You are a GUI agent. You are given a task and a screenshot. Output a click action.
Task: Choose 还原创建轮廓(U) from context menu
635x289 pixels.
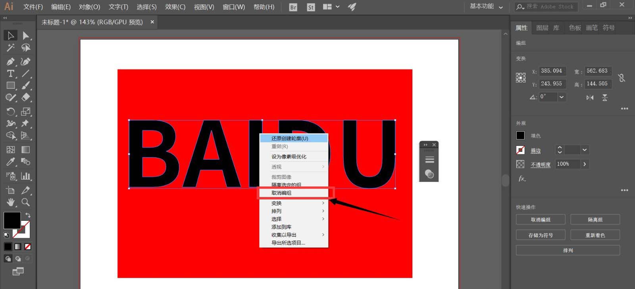coord(294,138)
